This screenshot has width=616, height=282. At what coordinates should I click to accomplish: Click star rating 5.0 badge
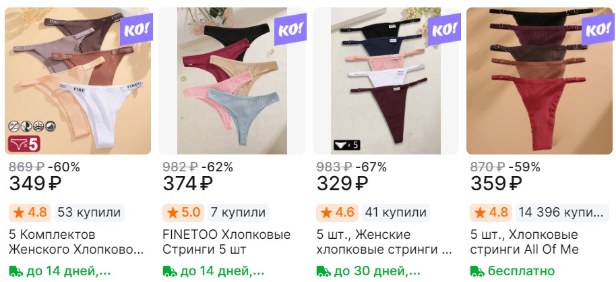183,213
